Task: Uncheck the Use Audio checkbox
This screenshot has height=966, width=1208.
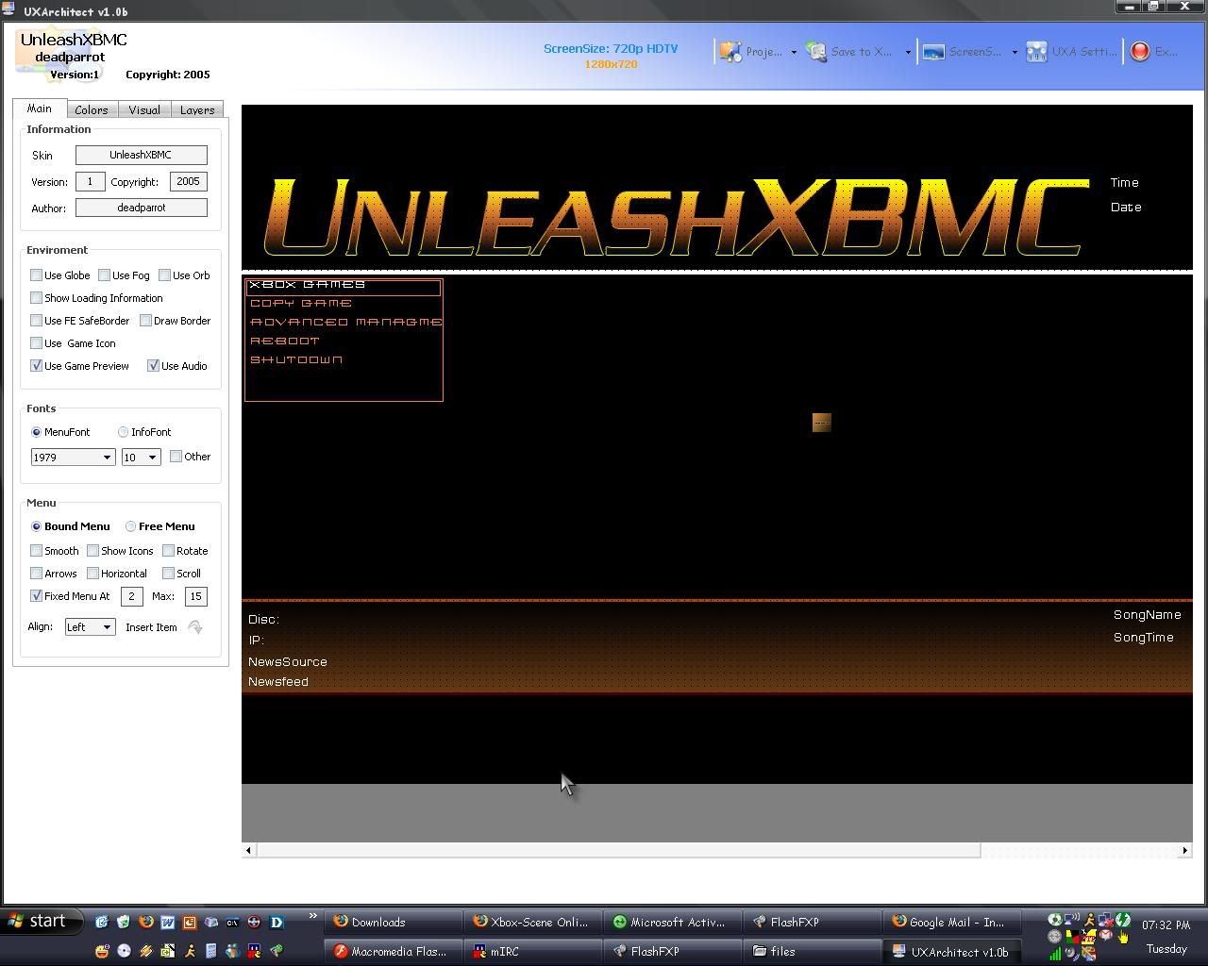Action: (x=154, y=366)
